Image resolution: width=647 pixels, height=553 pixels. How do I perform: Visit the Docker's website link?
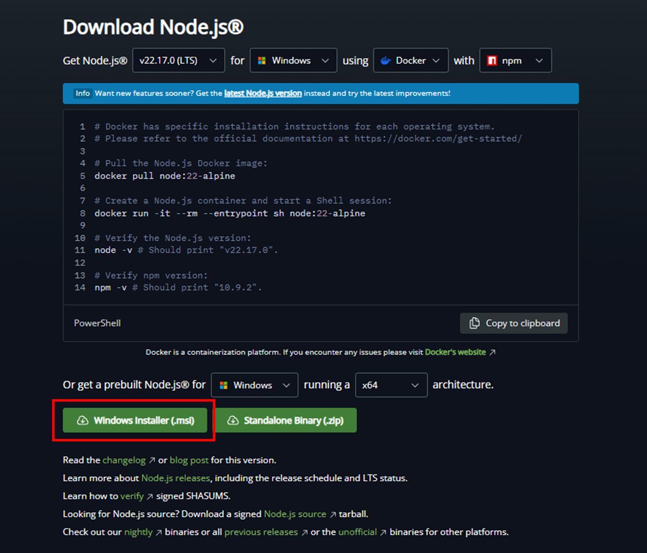pos(455,352)
